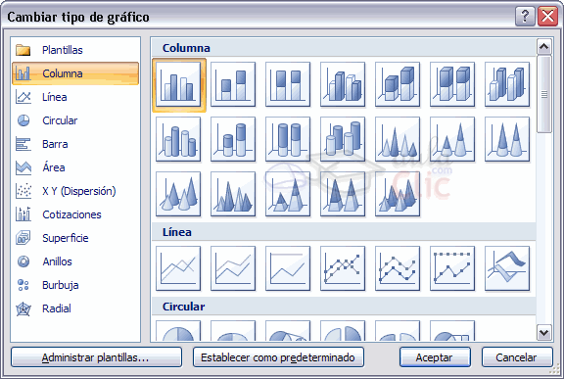Pick the 100% stacked column chart
Viewport: 564px width, 379px height.
tap(288, 85)
